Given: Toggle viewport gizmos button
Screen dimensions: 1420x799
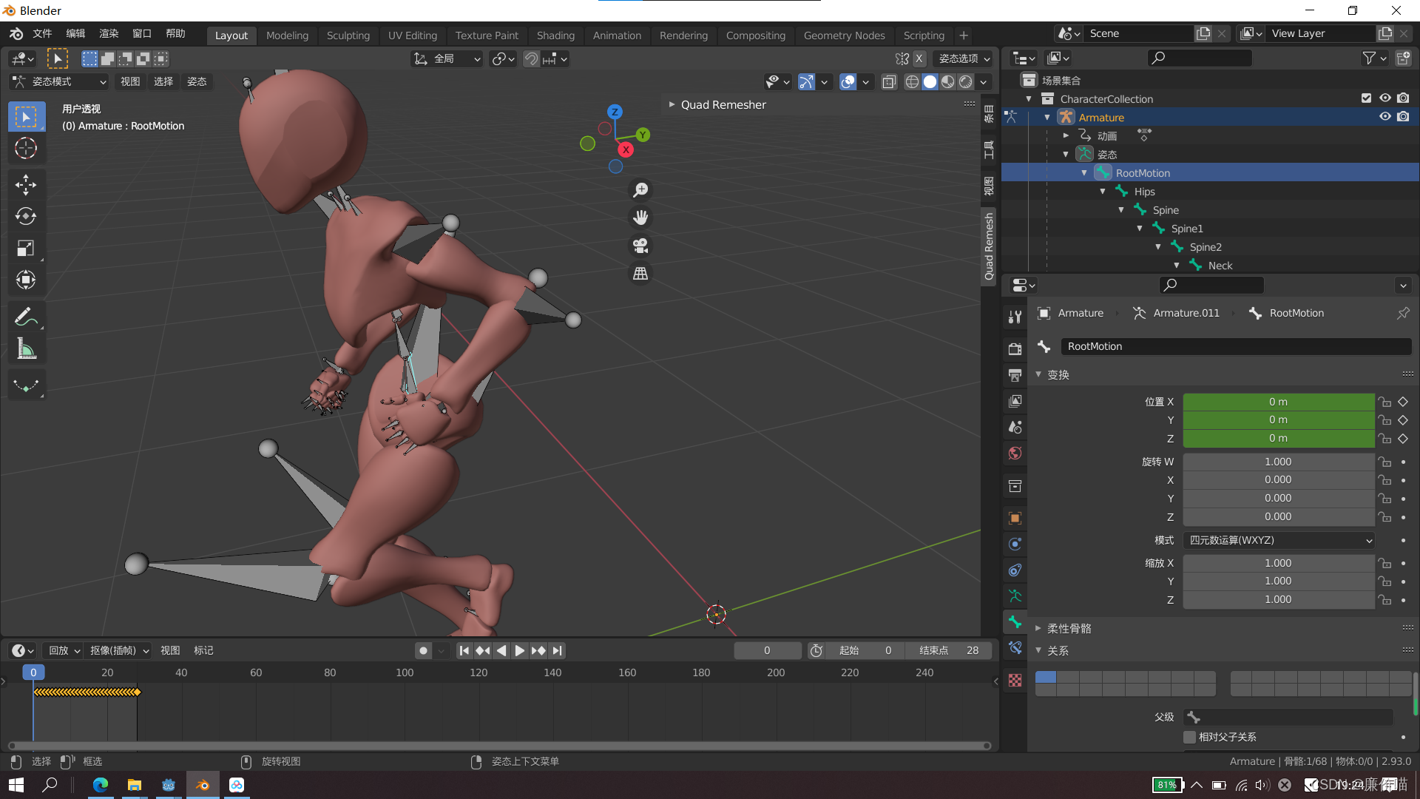Looking at the screenshot, I should point(806,82).
